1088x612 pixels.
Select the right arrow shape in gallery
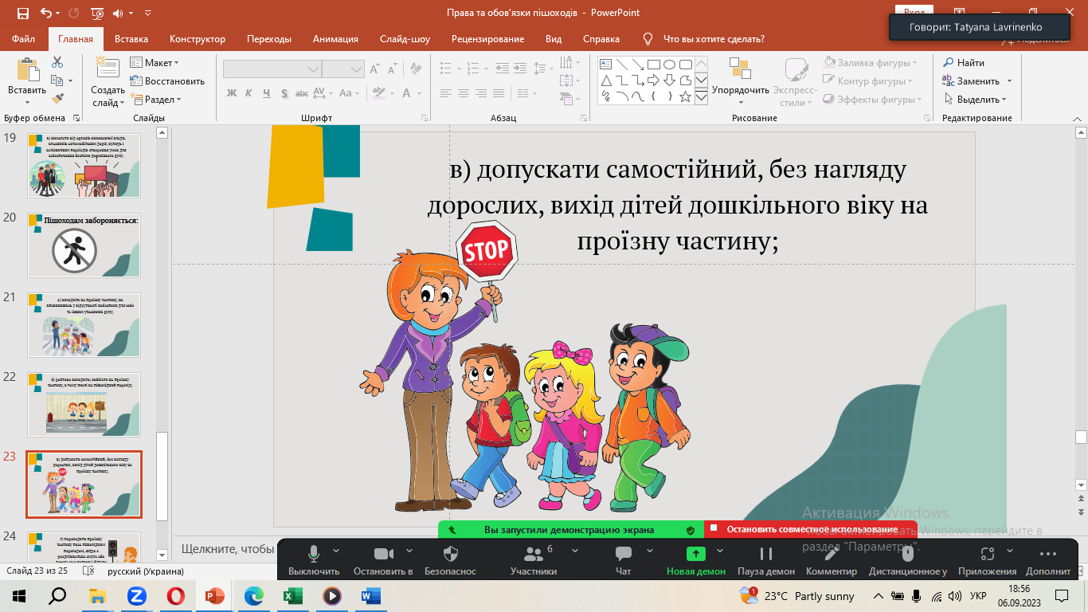click(x=653, y=80)
